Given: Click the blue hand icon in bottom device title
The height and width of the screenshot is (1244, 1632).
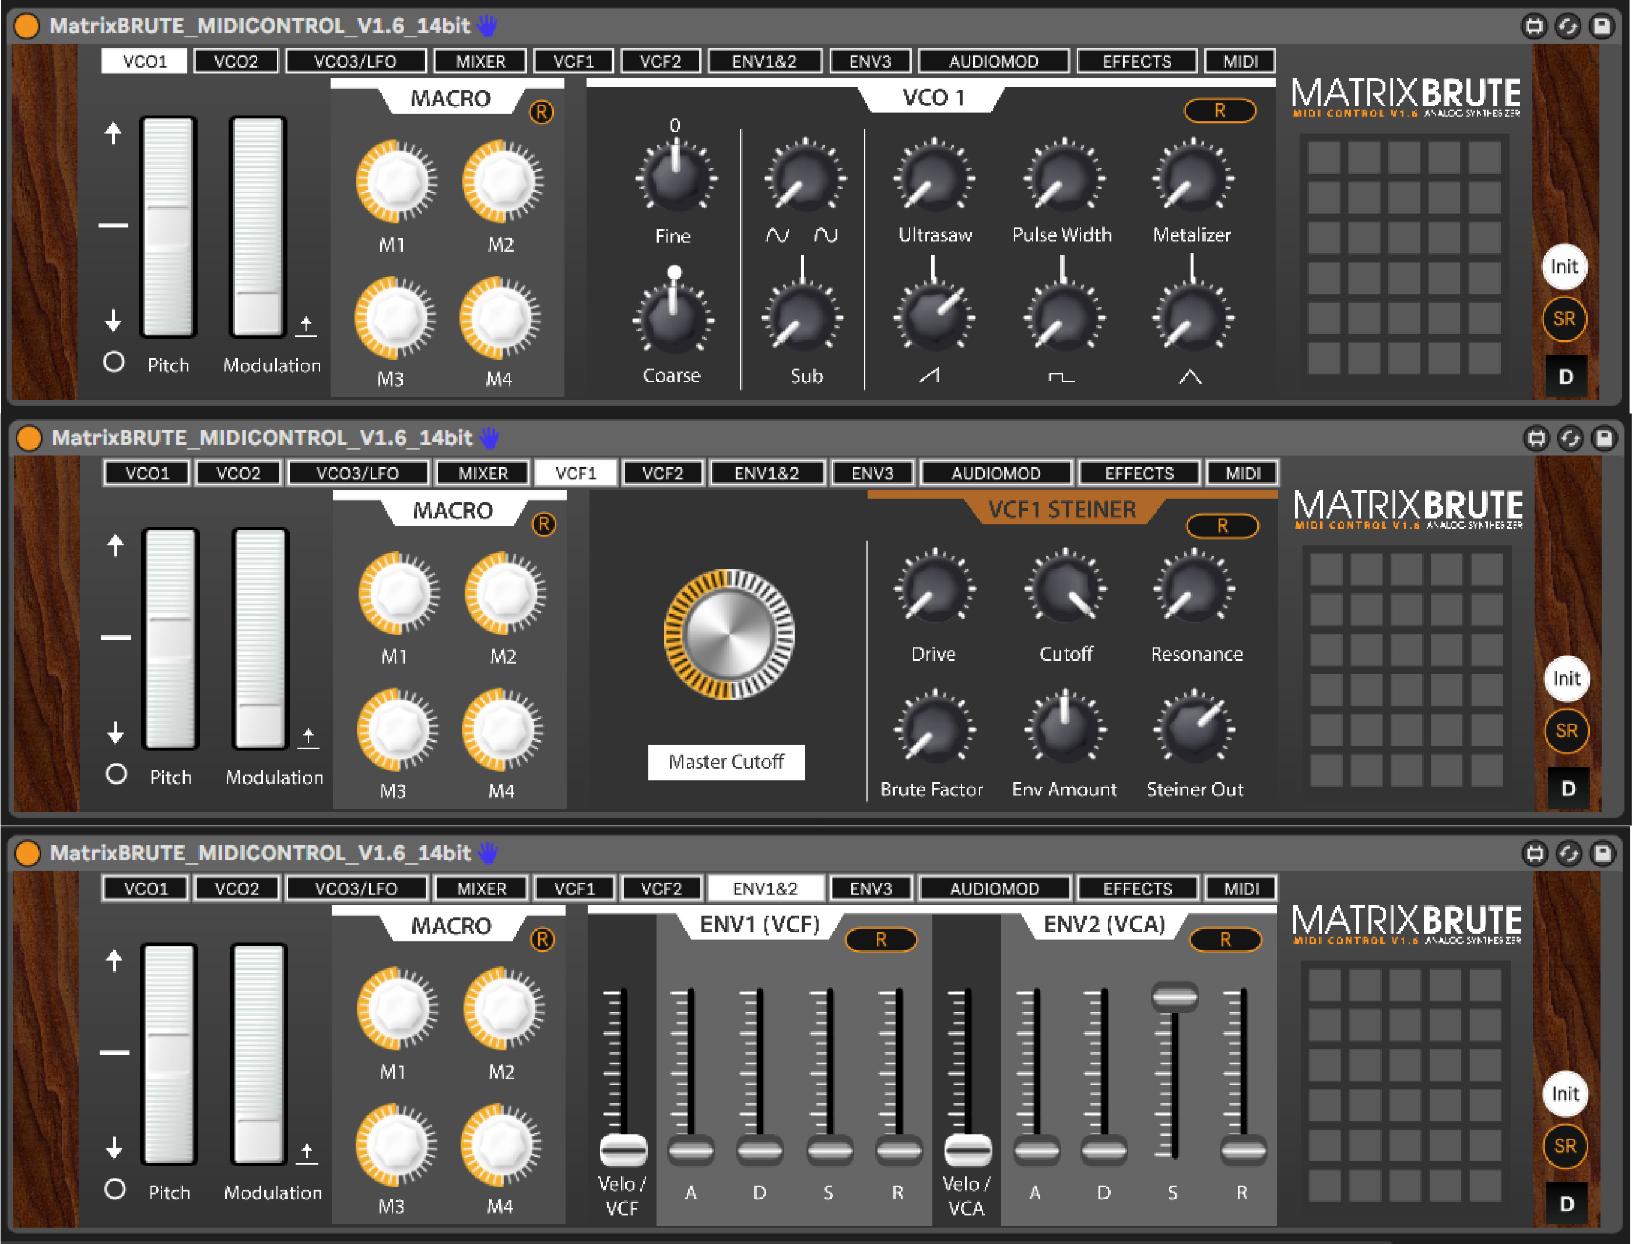Looking at the screenshot, I should coord(488,853).
